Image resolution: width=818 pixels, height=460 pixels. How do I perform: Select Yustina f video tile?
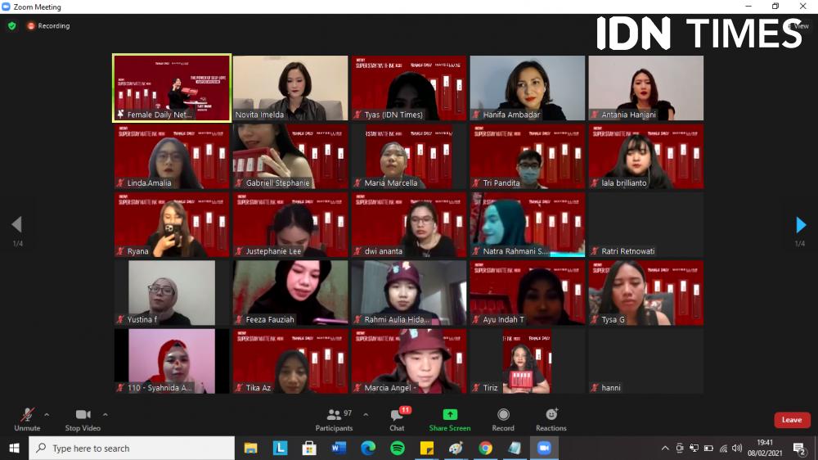(172, 293)
